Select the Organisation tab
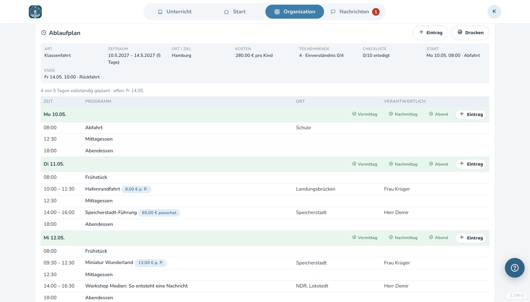530x302 pixels. [295, 12]
